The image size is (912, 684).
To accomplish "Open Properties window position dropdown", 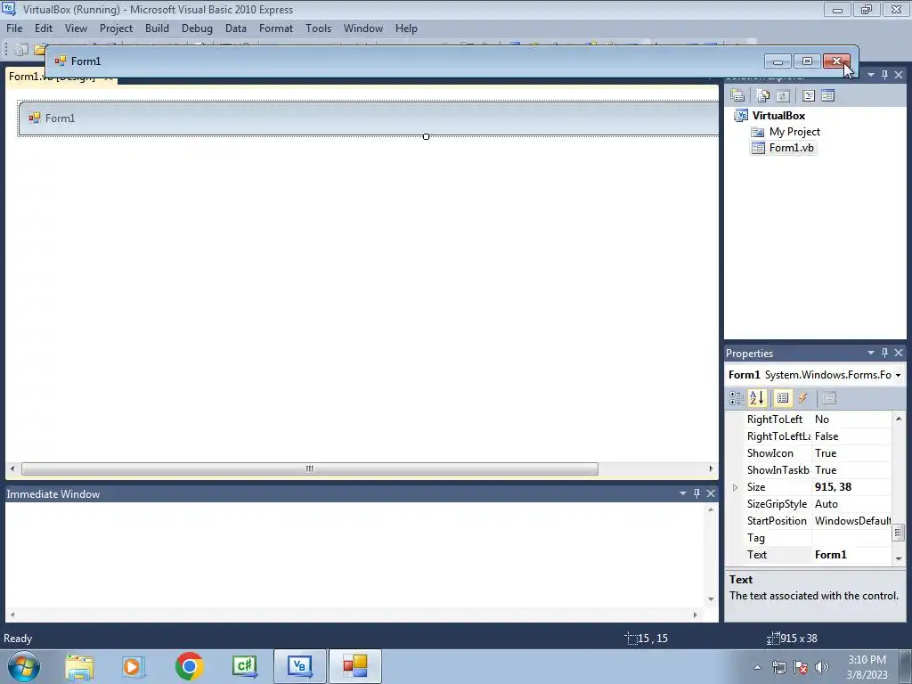I will [x=871, y=353].
